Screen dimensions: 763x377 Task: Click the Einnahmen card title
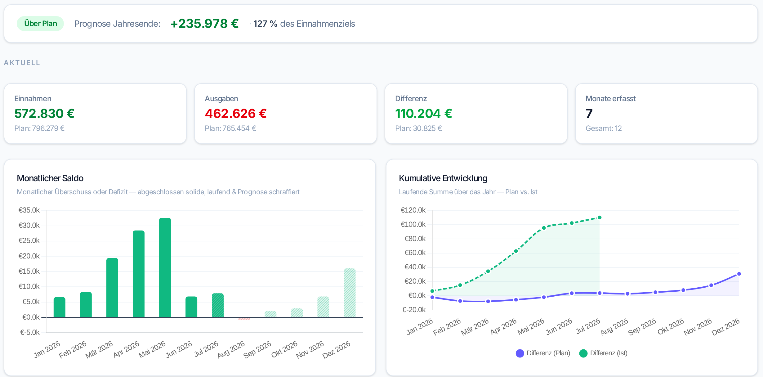pos(33,98)
